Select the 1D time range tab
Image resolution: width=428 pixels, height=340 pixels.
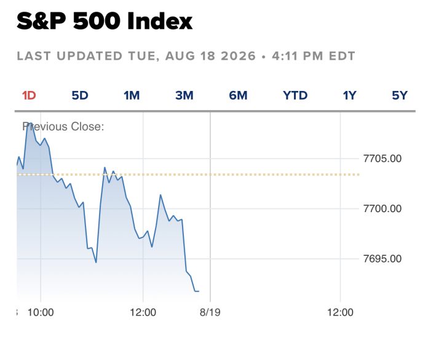pos(29,95)
